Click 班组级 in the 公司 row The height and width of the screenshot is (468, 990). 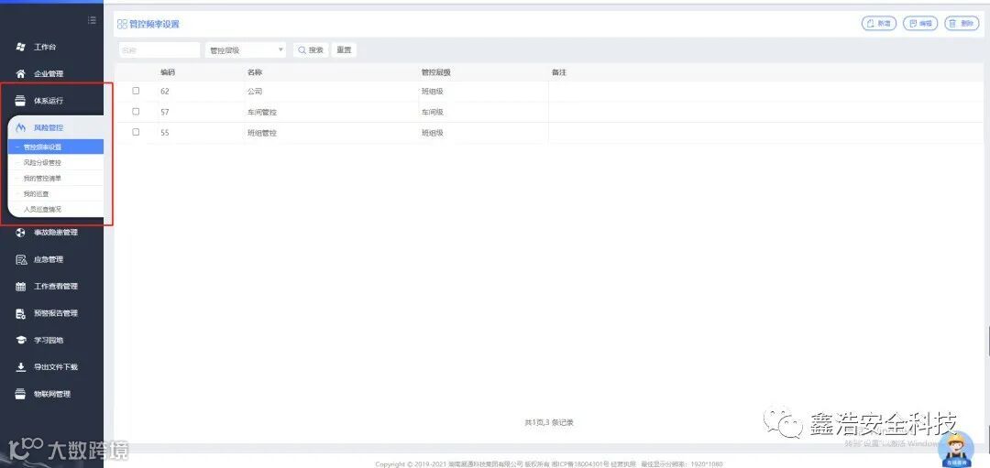point(433,92)
